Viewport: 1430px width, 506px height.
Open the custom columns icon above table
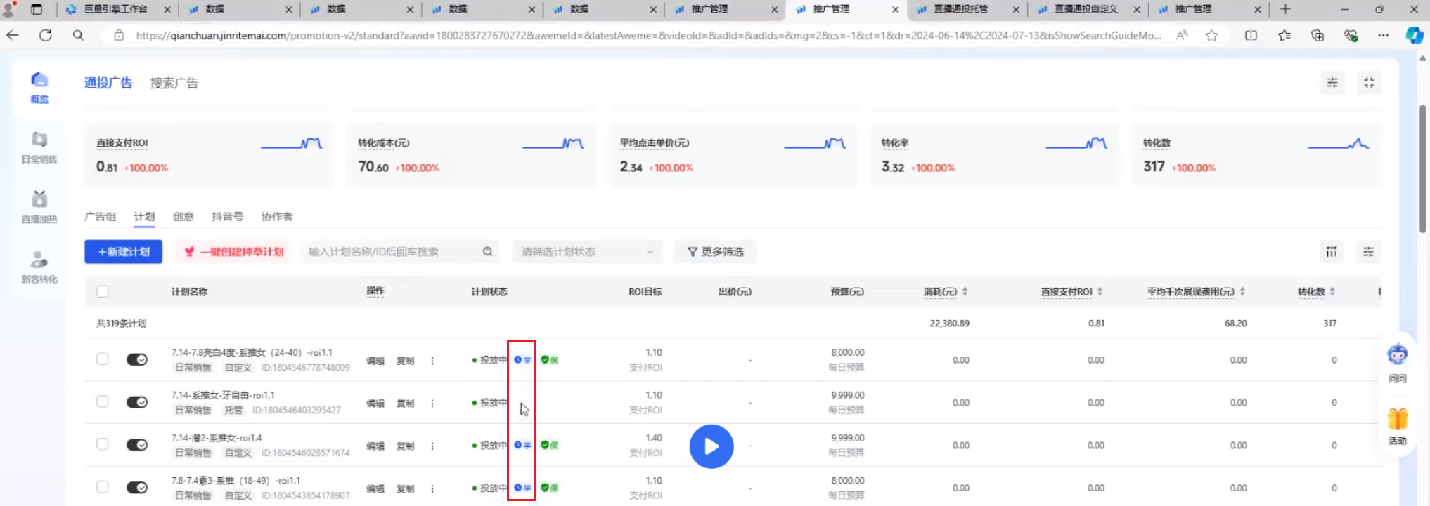[1331, 252]
